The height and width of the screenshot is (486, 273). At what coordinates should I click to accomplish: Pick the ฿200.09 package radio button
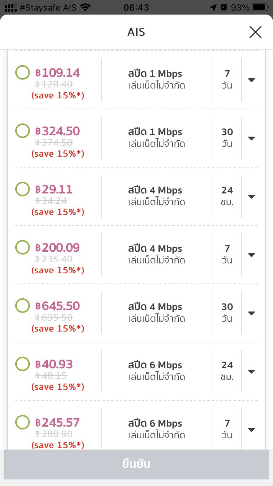[23, 247]
